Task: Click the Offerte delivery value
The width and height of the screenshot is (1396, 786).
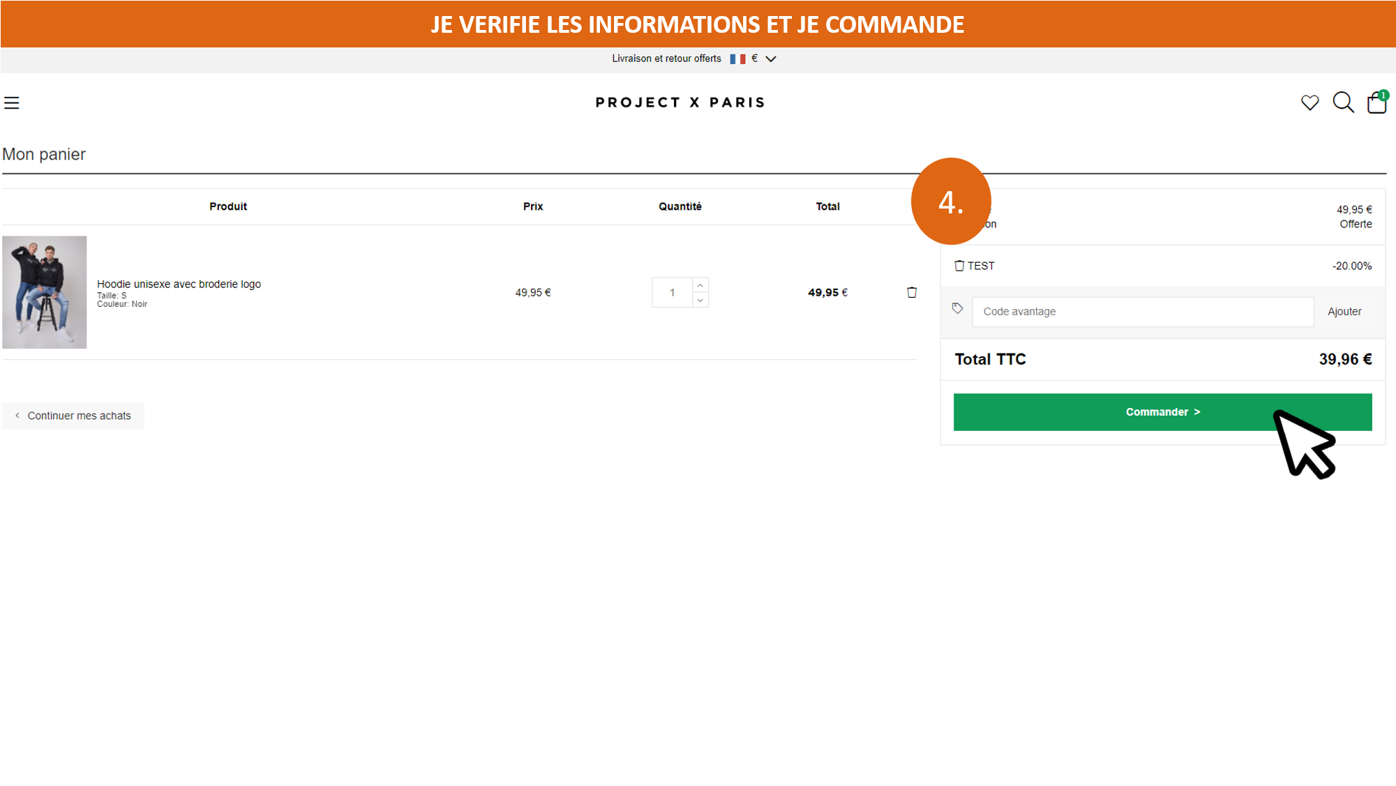Action: [1356, 224]
